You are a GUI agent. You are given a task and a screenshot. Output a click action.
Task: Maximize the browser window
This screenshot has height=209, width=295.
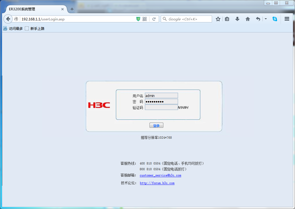point(276,3)
